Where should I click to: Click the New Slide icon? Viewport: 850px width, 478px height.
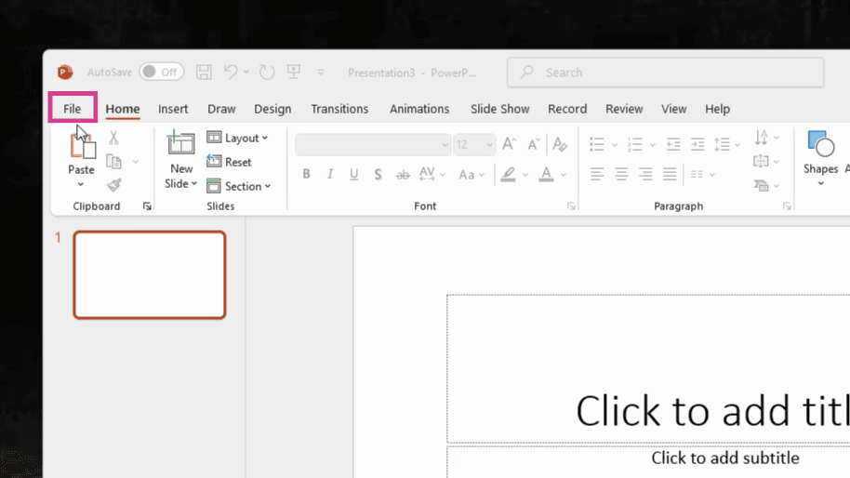point(180,143)
